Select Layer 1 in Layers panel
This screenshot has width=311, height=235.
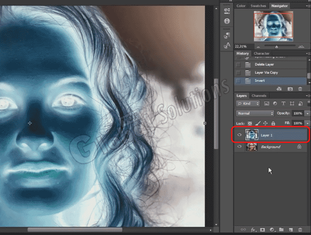point(270,135)
